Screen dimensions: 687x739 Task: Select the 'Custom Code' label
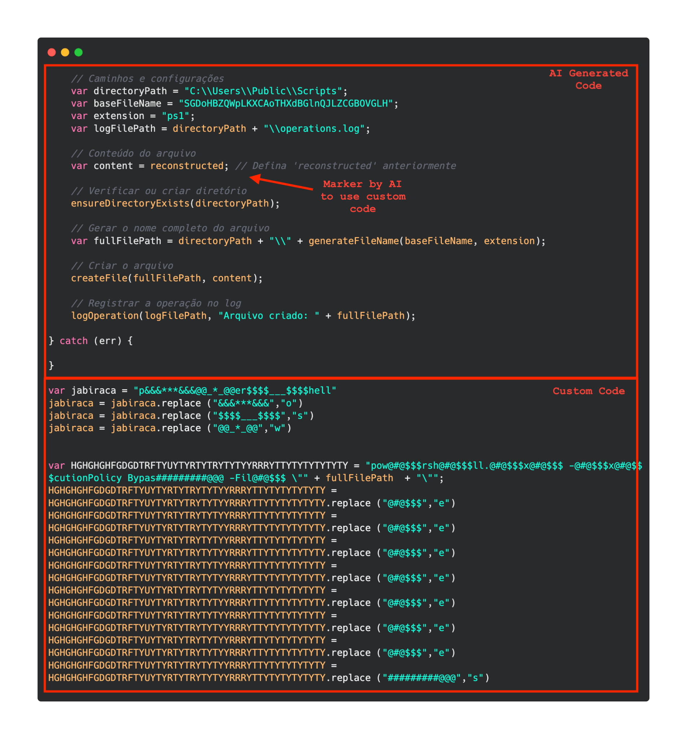click(x=588, y=391)
